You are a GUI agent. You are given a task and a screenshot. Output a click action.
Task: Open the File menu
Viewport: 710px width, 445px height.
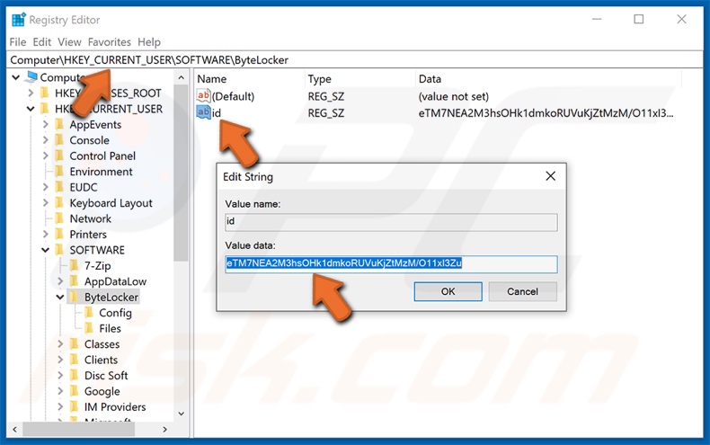(18, 42)
